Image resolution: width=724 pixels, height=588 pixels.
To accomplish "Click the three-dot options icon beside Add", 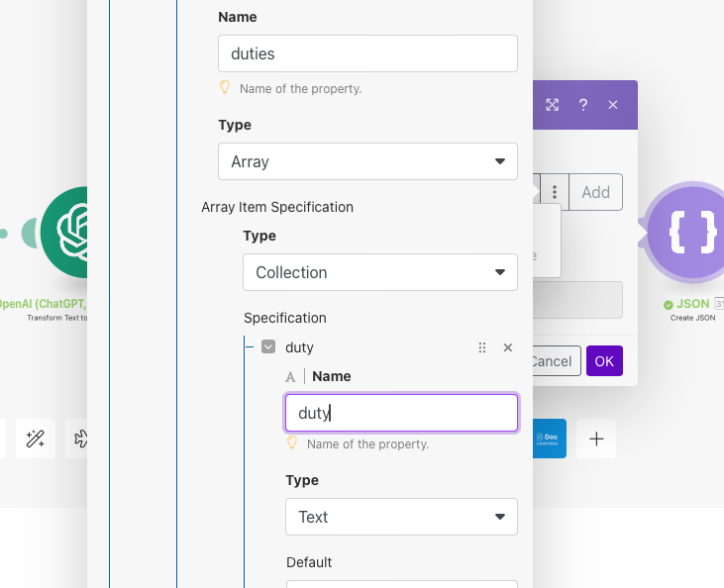I will pos(556,192).
